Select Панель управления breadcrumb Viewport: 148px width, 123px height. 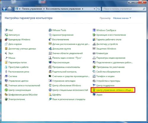coord(32,9)
